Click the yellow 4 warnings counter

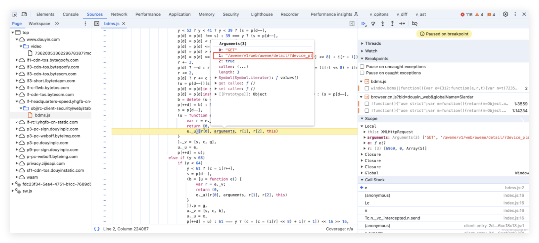pos(479,15)
